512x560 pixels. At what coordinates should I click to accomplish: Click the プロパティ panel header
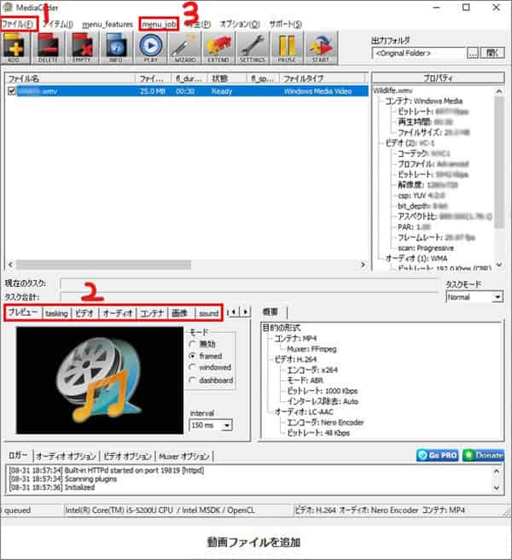(x=438, y=78)
